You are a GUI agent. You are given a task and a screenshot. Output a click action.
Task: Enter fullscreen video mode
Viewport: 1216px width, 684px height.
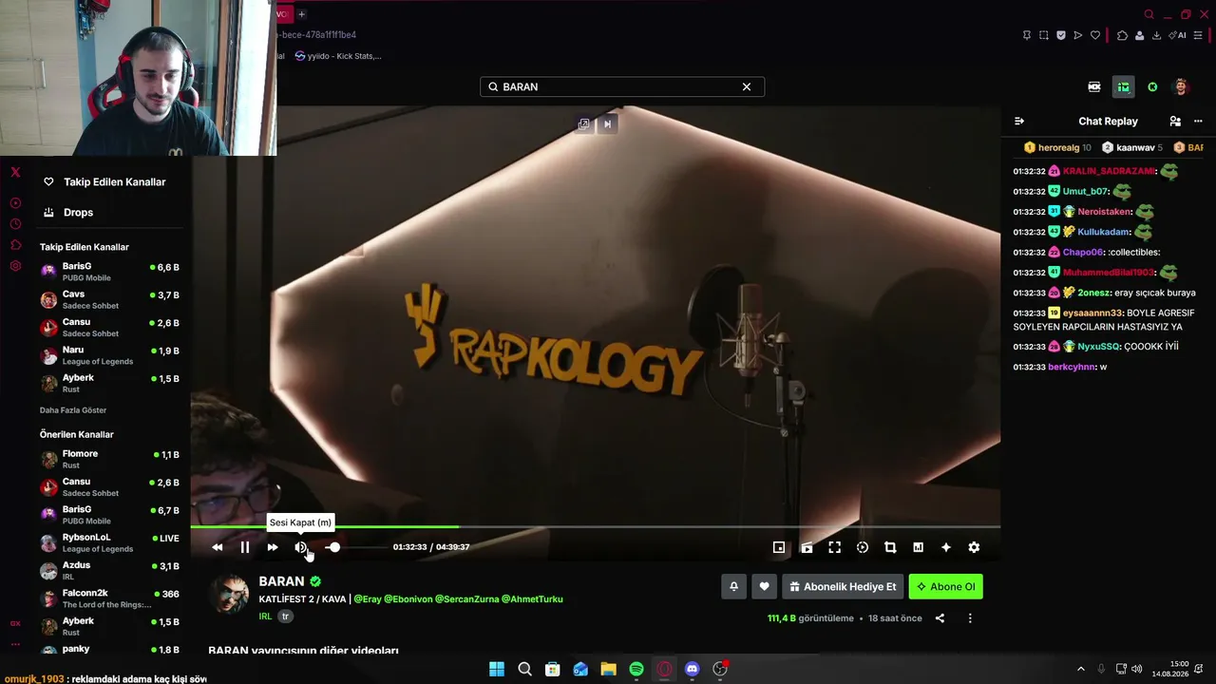click(834, 547)
